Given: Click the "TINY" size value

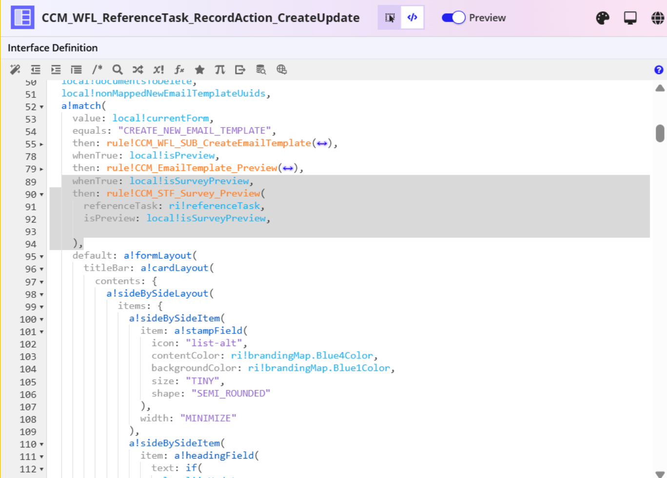Looking at the screenshot, I should [x=203, y=381].
